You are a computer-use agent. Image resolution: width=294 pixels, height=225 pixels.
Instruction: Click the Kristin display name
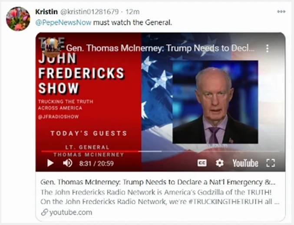[46, 12]
